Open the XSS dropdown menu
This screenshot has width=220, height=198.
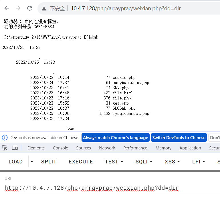click(172, 162)
